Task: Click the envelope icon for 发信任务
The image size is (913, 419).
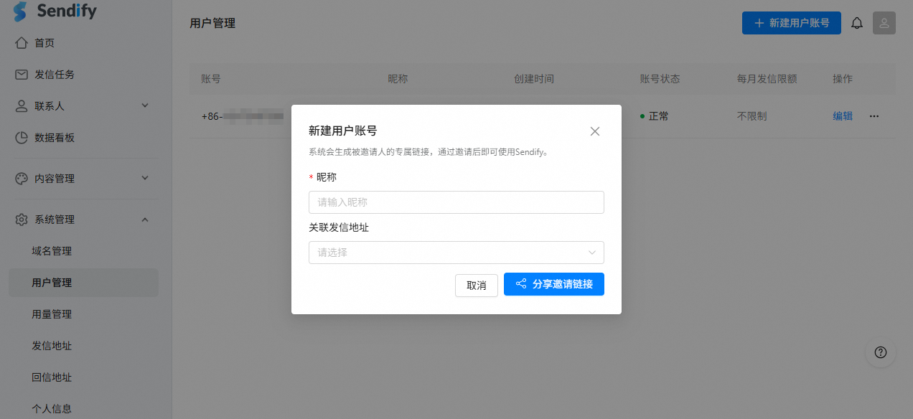Action: pos(22,75)
